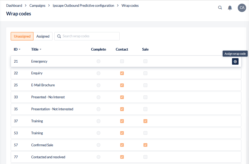Click the magnifier icon in search field
Image resolution: width=249 pixels, height=164 pixels.
pos(59,36)
